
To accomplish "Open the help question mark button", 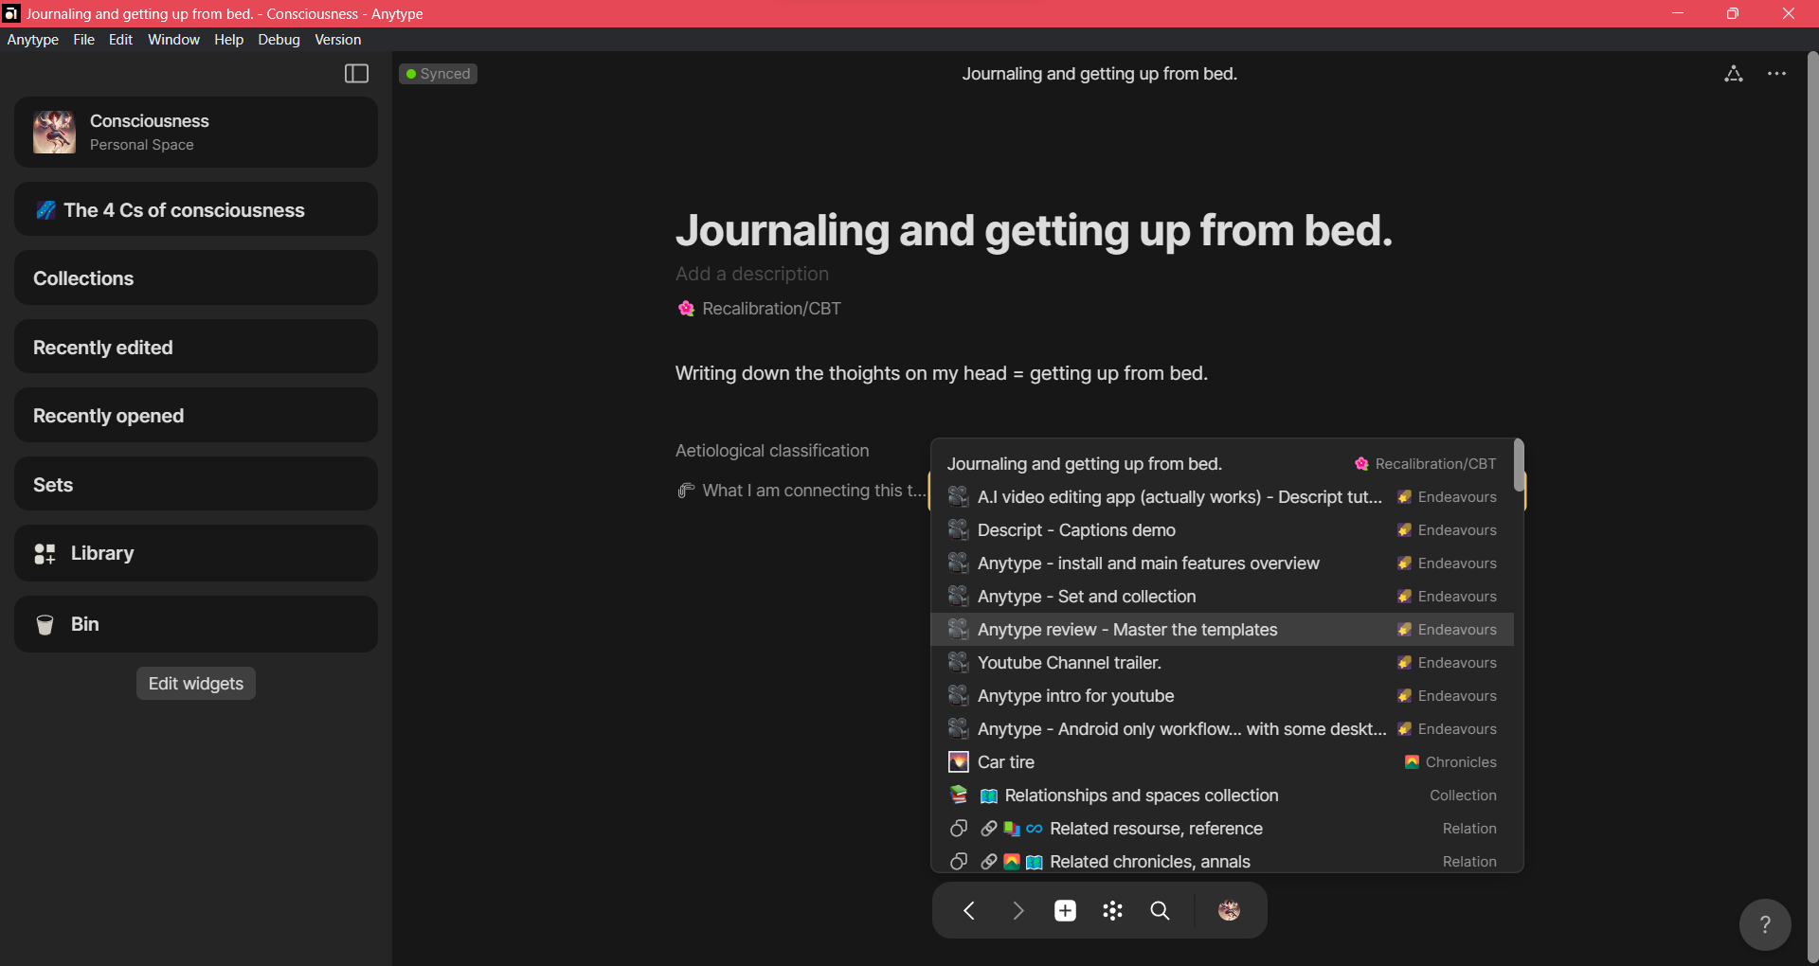I will (1764, 924).
